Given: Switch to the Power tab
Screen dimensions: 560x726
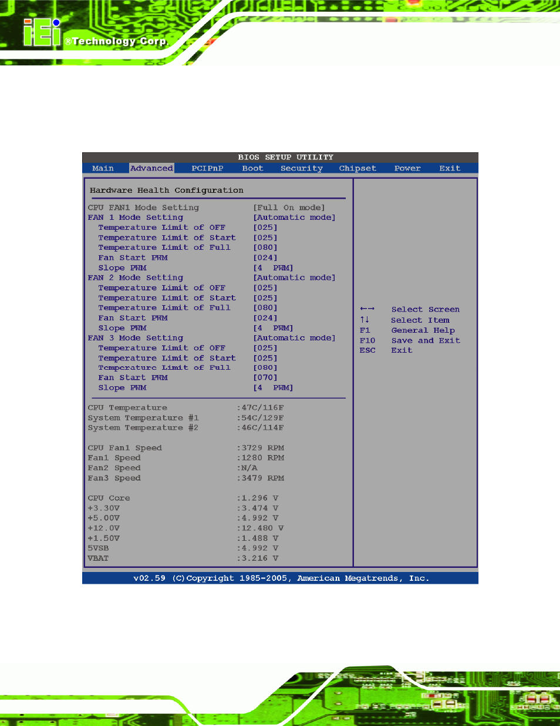Looking at the screenshot, I should click(x=407, y=169).
